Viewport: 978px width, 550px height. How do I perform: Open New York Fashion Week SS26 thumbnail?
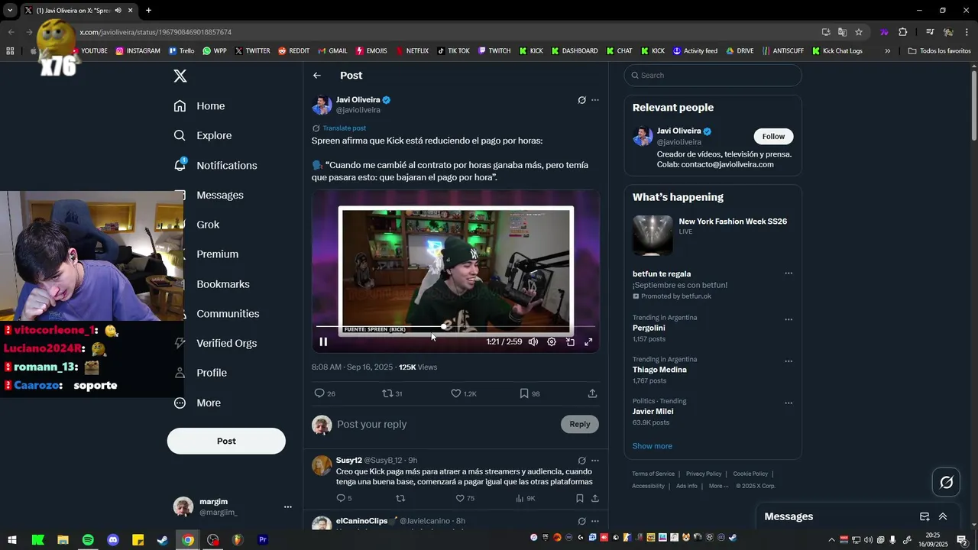click(653, 235)
